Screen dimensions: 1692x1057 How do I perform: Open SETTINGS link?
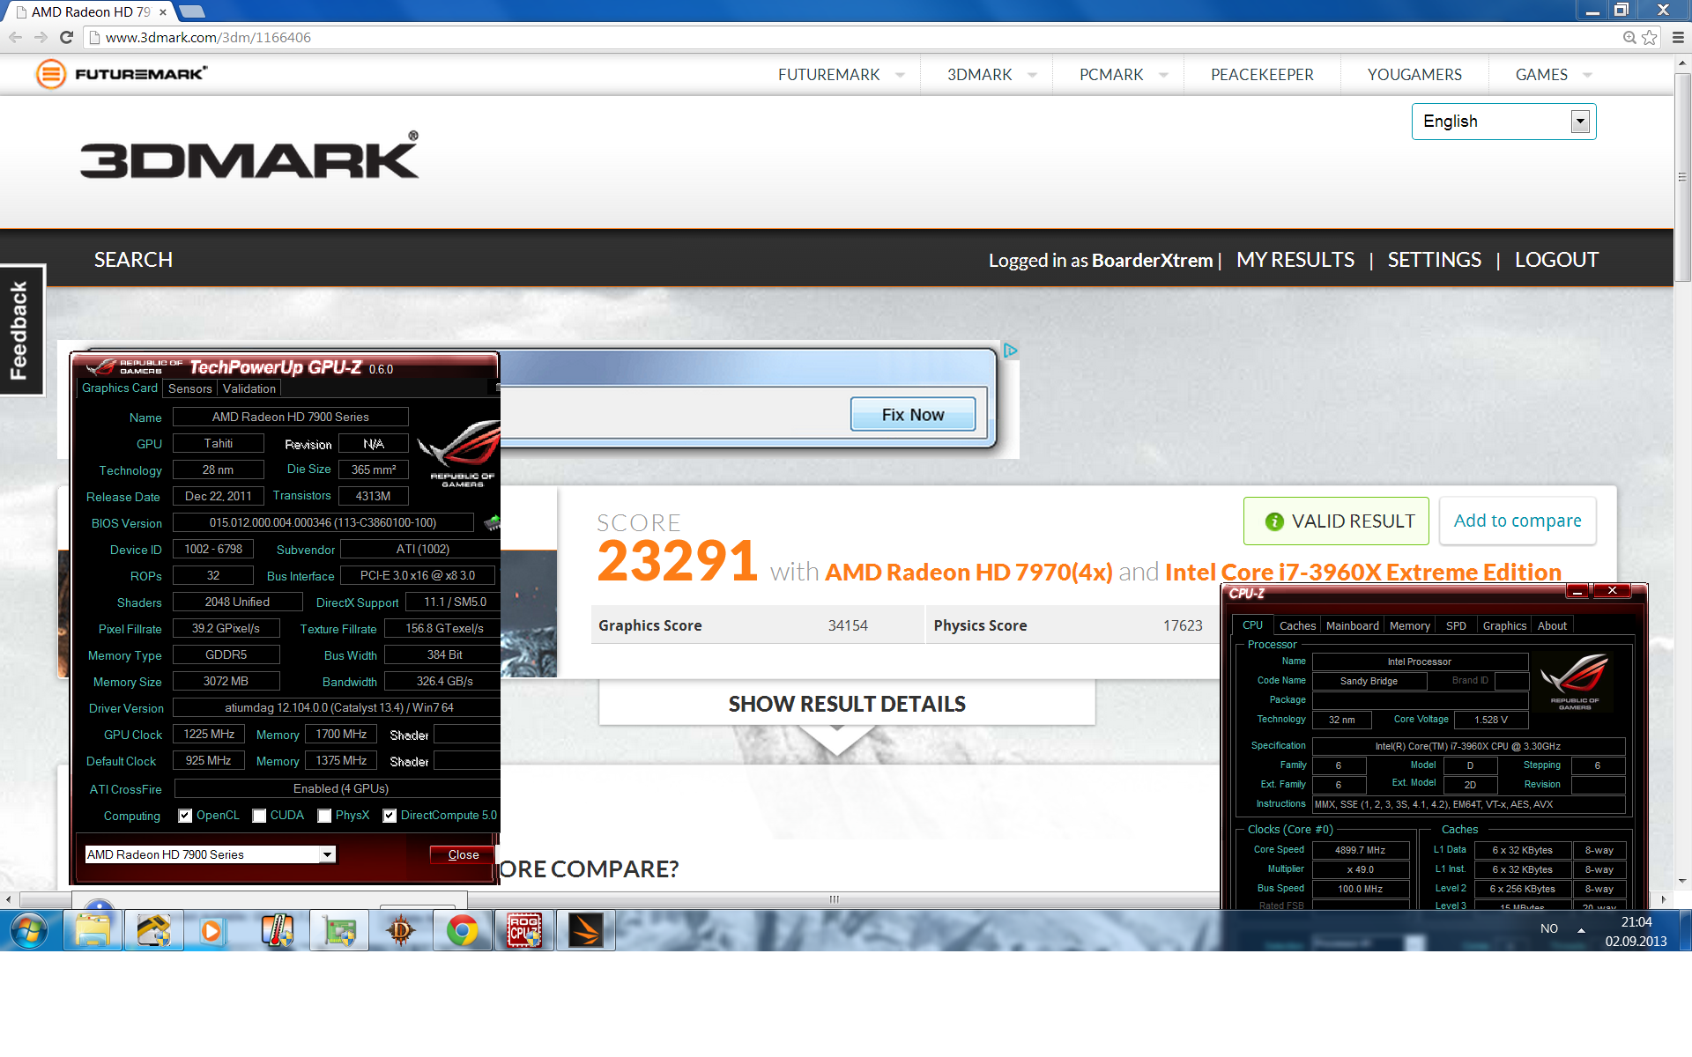1435,260
